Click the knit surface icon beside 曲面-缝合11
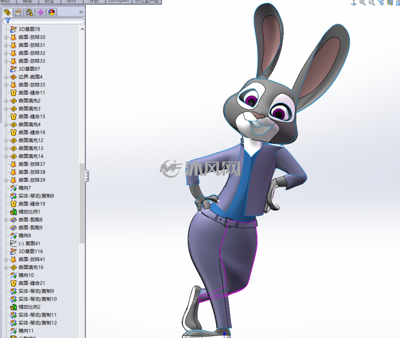This screenshot has width=400, height=338. pyautogui.click(x=13, y=93)
